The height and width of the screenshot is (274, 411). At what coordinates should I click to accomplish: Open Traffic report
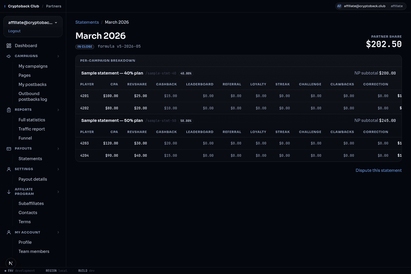[32, 129]
